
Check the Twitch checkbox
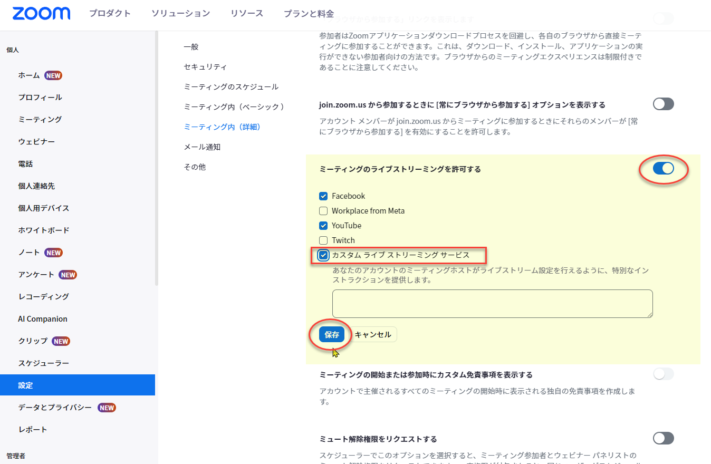coord(323,240)
